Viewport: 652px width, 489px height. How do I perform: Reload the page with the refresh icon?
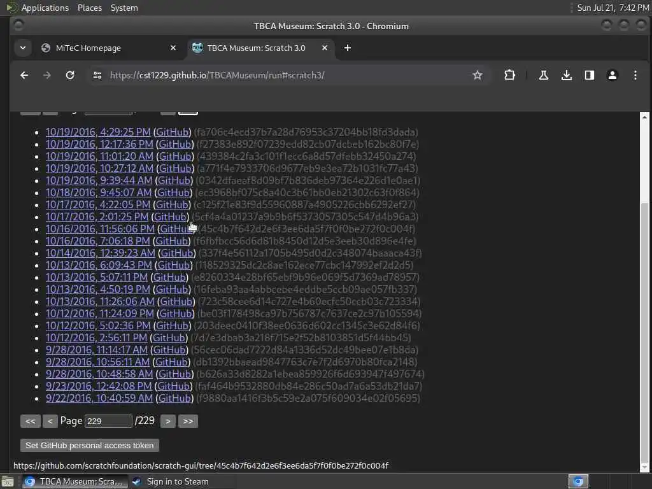click(x=70, y=75)
